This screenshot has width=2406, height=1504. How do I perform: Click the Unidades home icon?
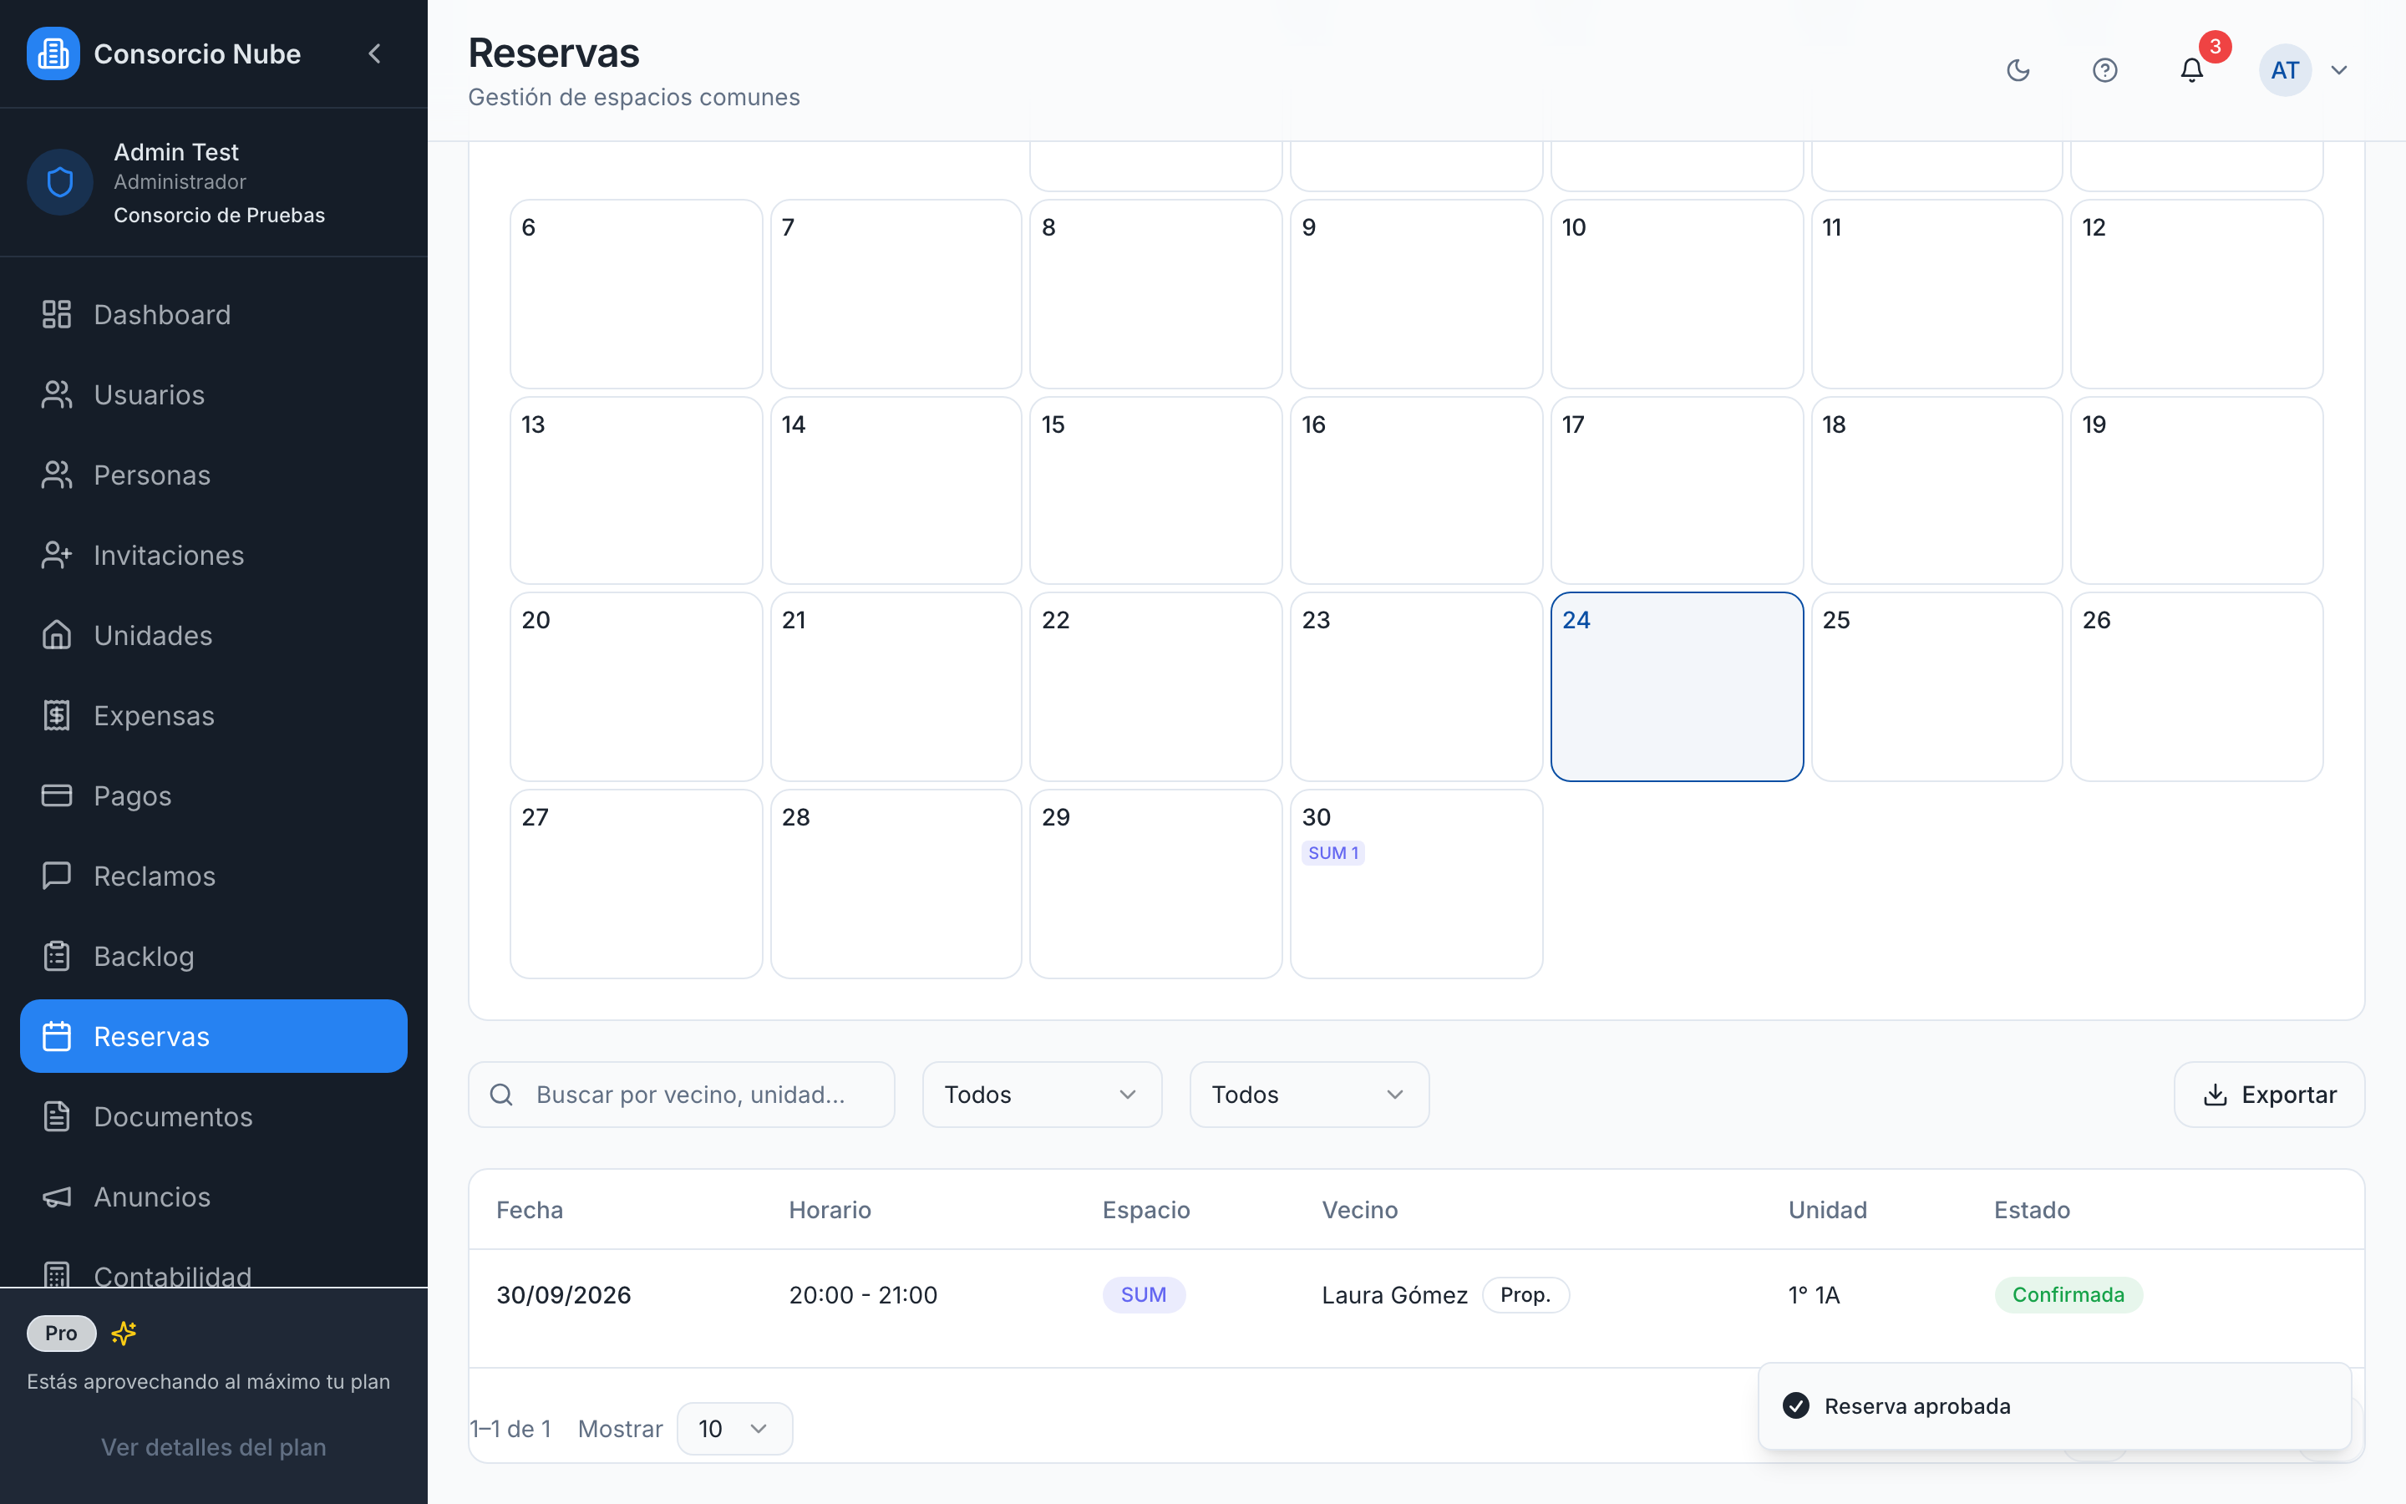(57, 635)
